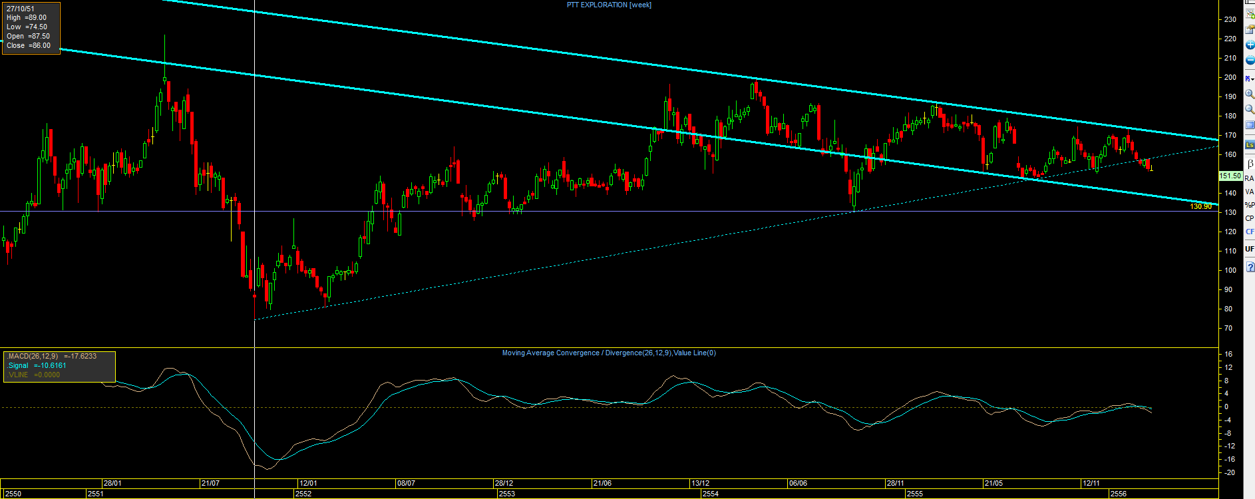Image resolution: width=1255 pixels, height=499 pixels.
Task: Click the %P toolbar button
Action: [x=1249, y=205]
